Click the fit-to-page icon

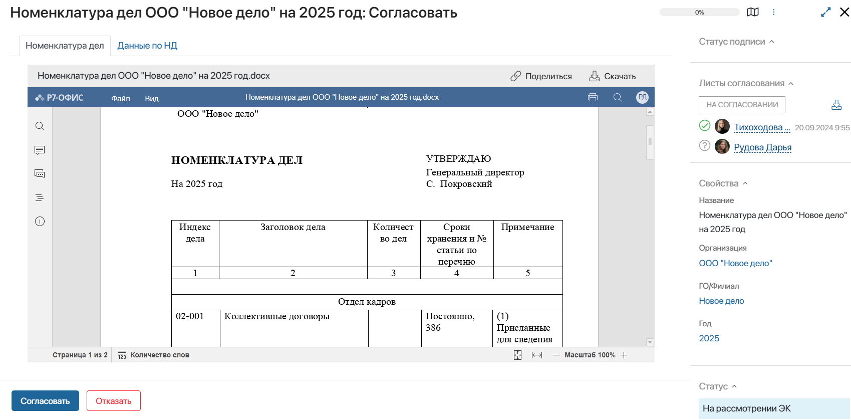click(518, 355)
